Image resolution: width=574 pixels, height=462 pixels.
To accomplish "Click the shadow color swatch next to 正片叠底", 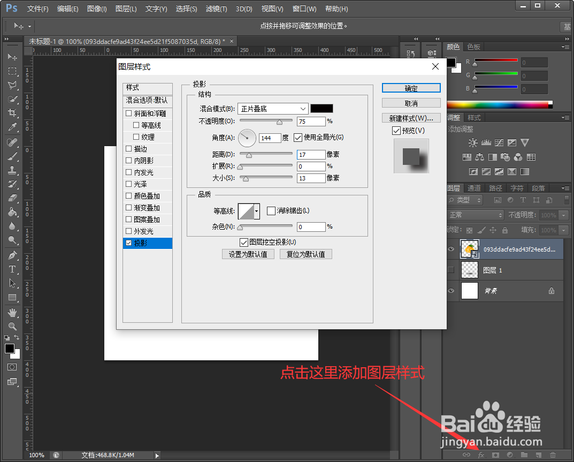I will 321,108.
